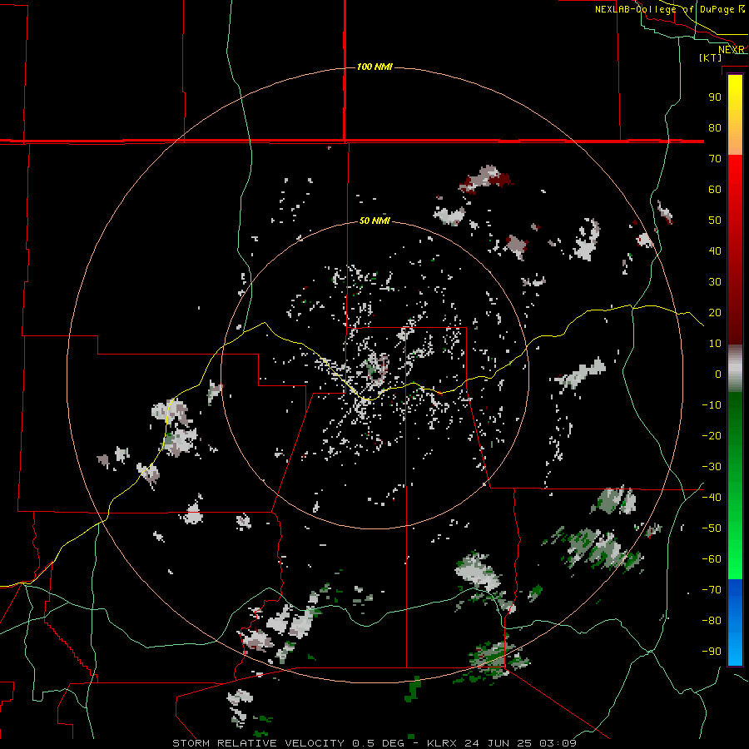The image size is (749, 749).
Task: Click the 0 value on velocity scale
Action: [718, 374]
